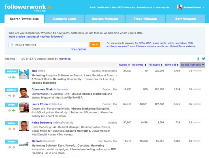The image size is (209, 158).
Task: Click the download results icon
Action: pos(198,59)
